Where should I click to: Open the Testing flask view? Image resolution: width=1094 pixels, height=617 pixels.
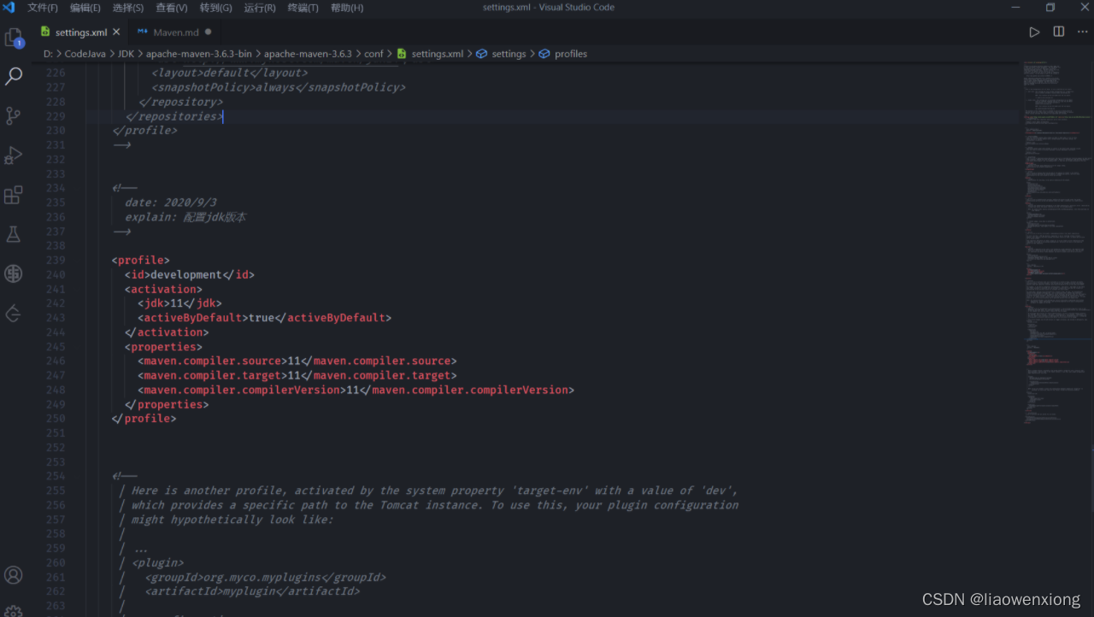click(14, 234)
